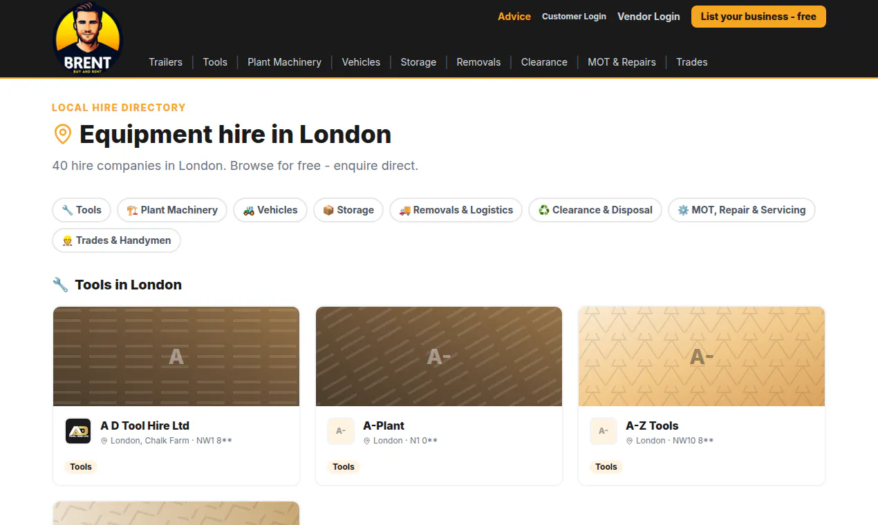
Task: Open the A-Z Tools card banner image
Action: point(702,356)
